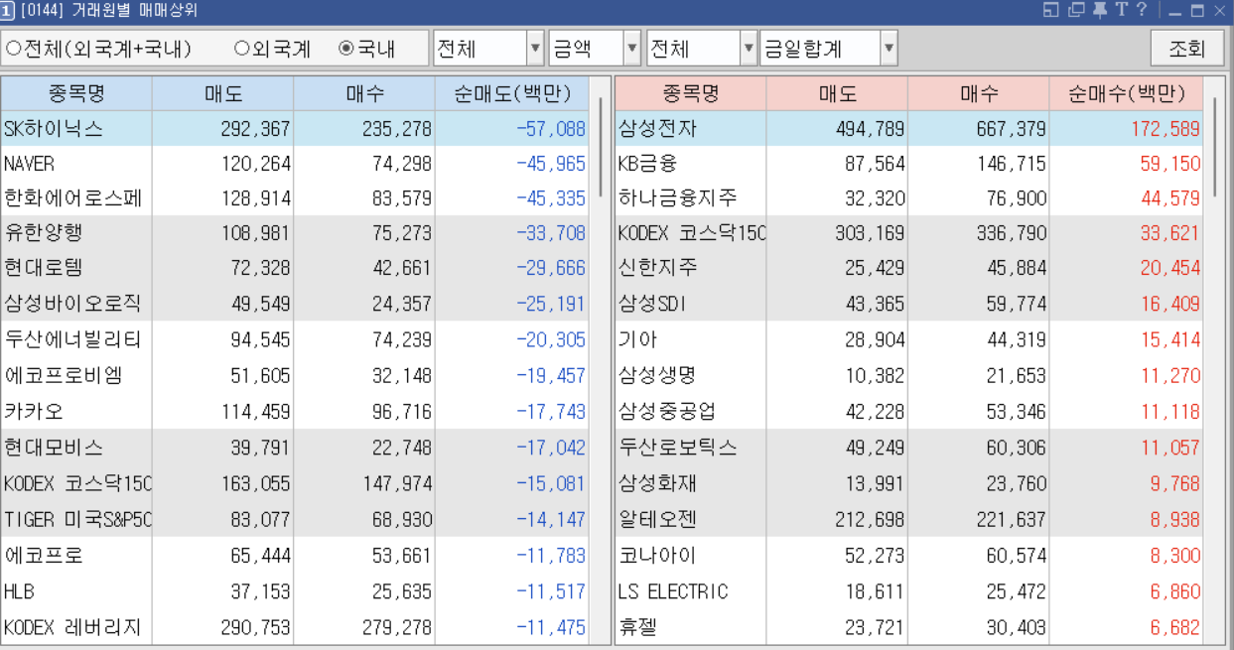
Task: Click the shrink-window layout icon in title bar
Action: pyautogui.click(x=1051, y=11)
